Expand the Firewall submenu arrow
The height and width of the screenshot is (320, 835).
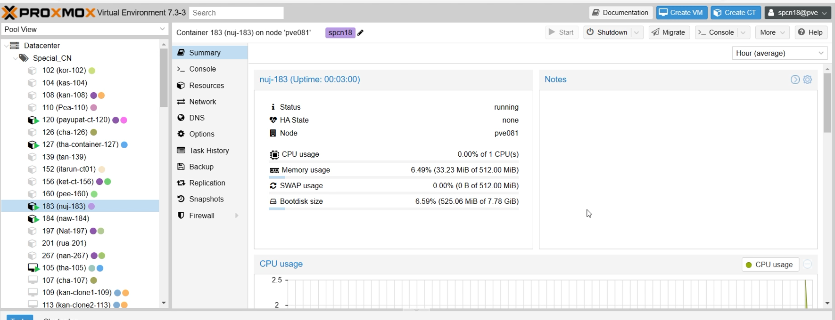pyautogui.click(x=237, y=216)
